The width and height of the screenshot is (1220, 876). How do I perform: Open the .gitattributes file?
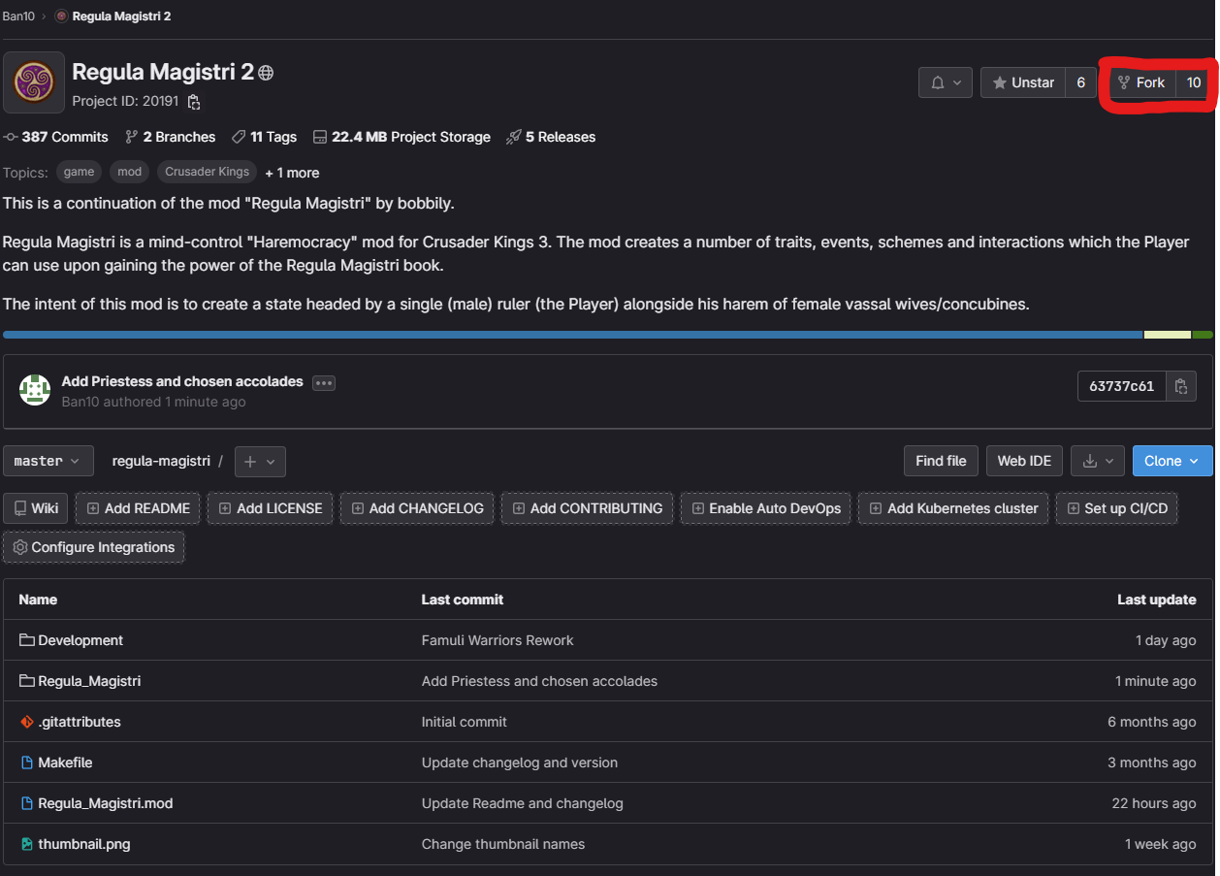80,722
